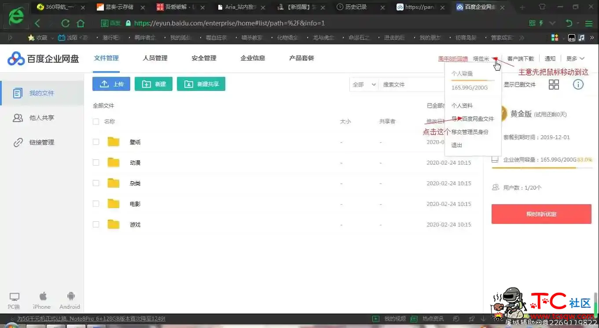Viewport: 599px width, 328px height.
Task: Click the info circle icon
Action: coord(578,84)
